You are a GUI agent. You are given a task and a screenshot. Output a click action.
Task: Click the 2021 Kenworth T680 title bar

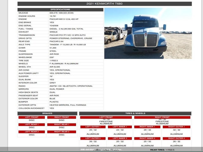coord(104,4)
